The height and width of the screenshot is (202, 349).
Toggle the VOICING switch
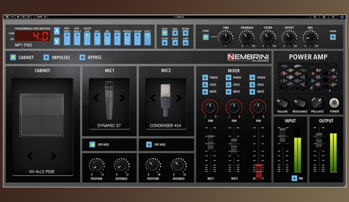click(137, 39)
